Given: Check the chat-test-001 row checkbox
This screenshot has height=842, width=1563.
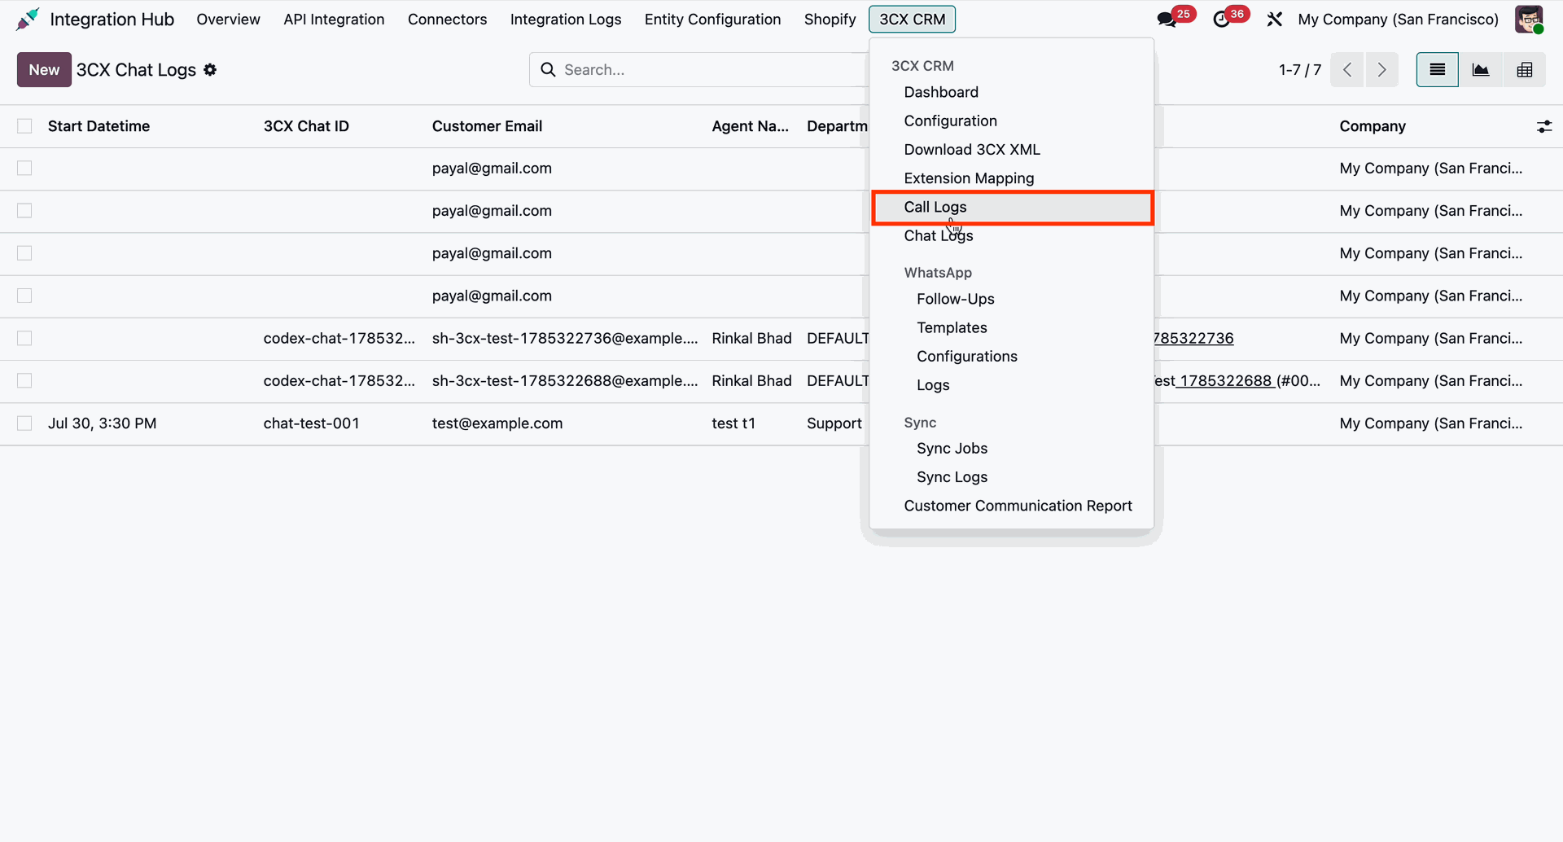Looking at the screenshot, I should point(24,423).
